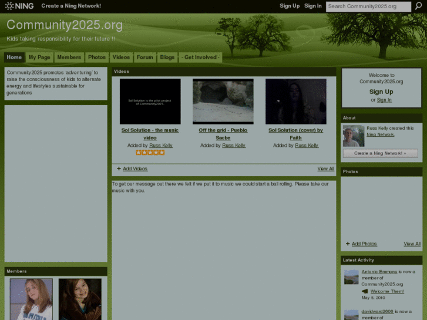Click Sign In link in the welcome box

coord(384,100)
